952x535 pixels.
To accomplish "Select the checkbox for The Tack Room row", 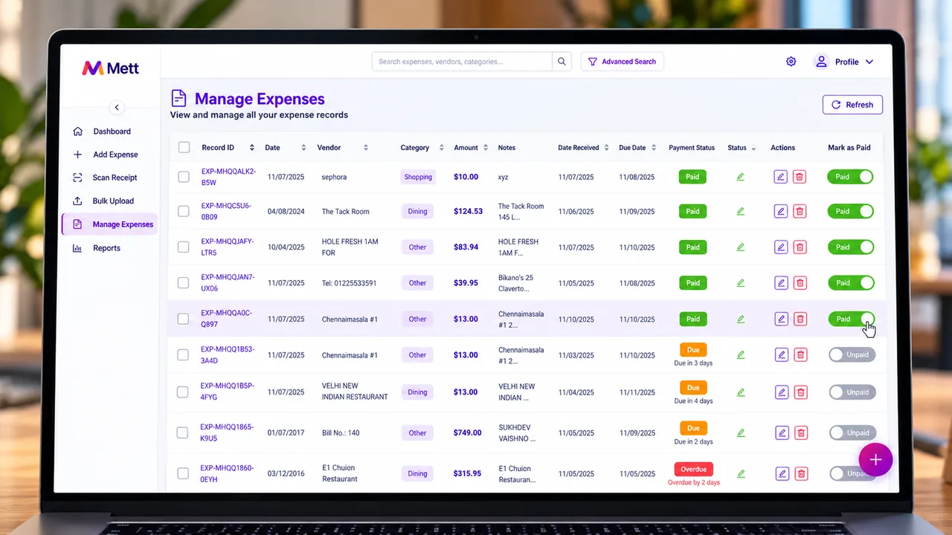I will pyautogui.click(x=184, y=212).
